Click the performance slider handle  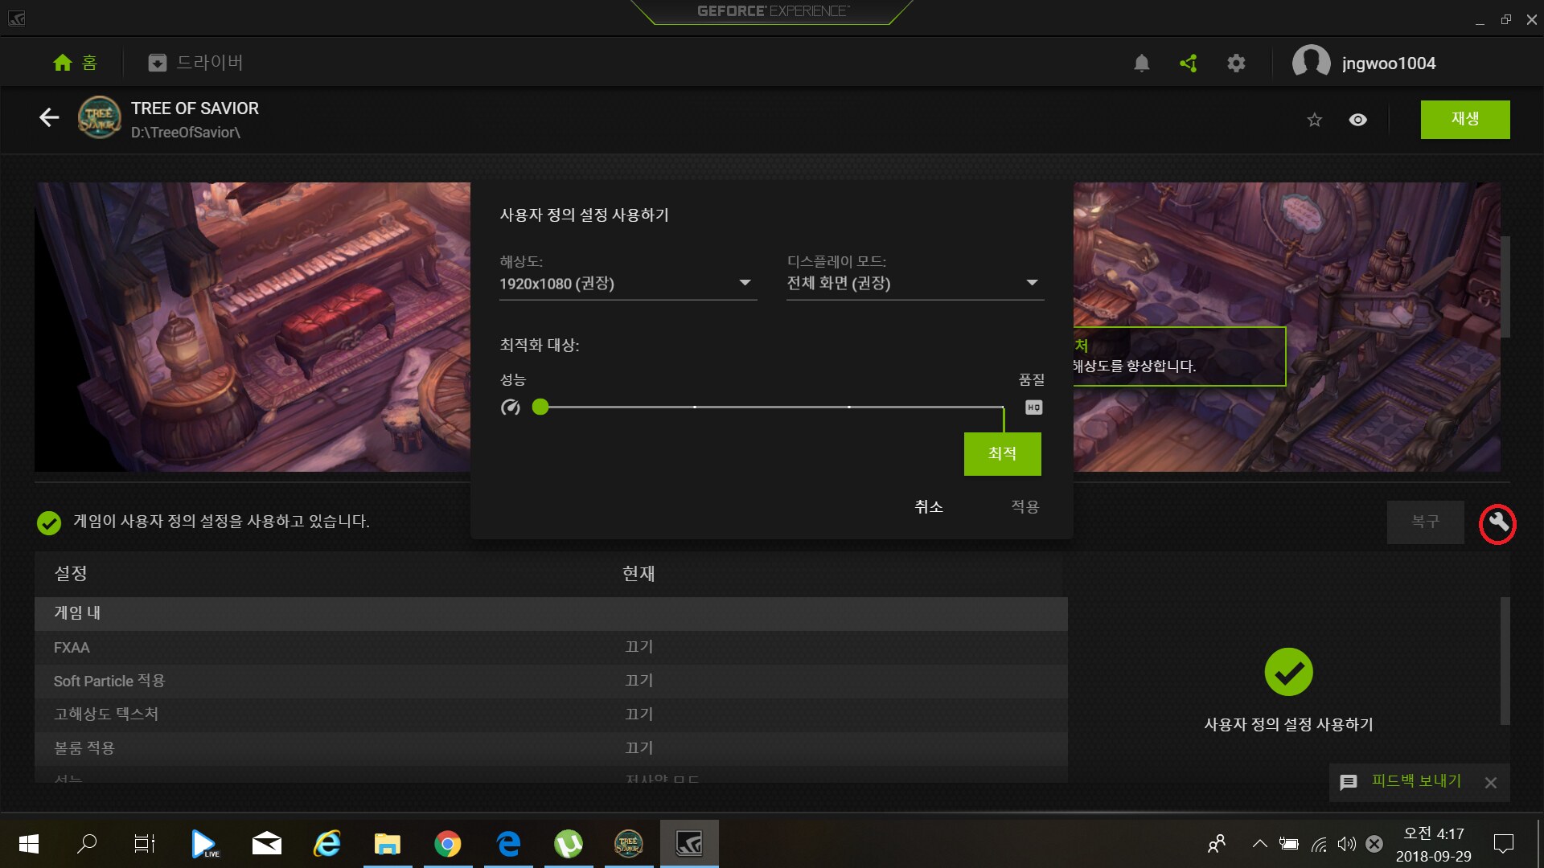coord(540,407)
